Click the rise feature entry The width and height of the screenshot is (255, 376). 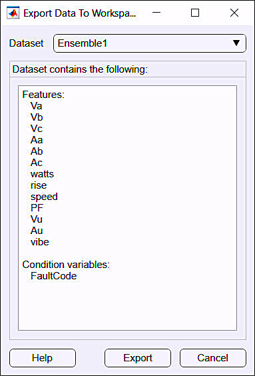click(x=39, y=185)
